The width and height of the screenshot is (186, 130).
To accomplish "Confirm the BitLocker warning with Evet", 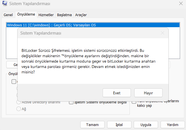I will [117, 93].
